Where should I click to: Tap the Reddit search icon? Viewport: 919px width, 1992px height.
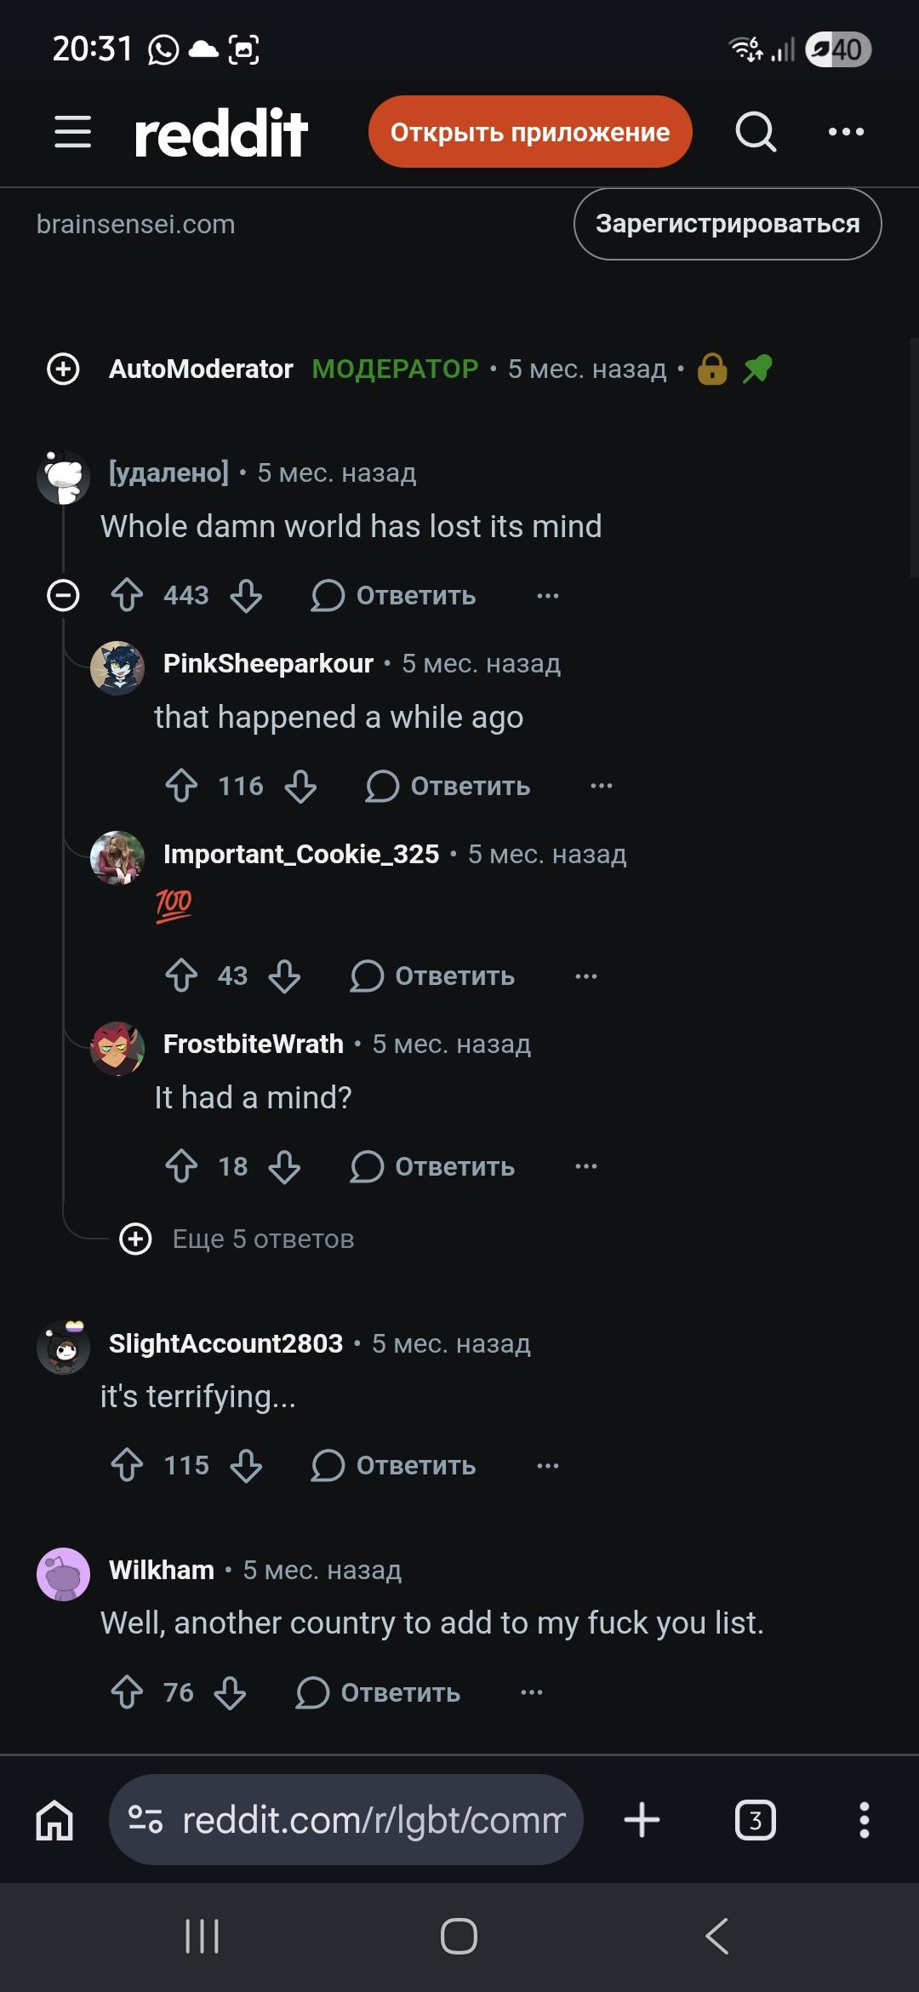[756, 132]
